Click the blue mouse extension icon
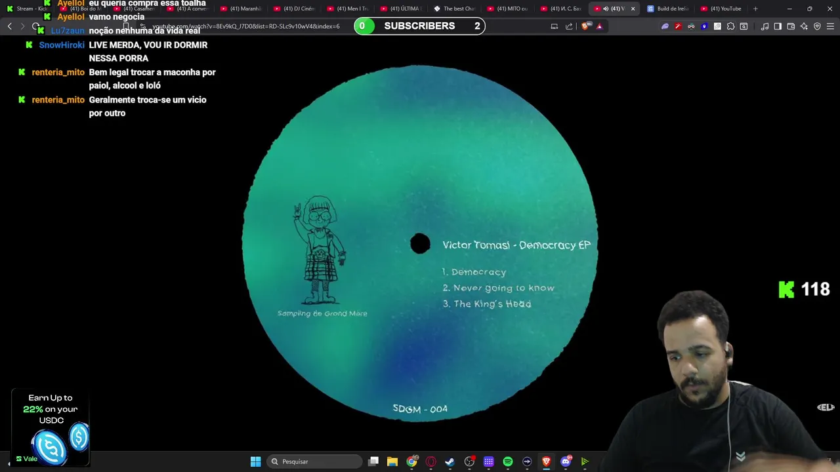 [x=704, y=26]
